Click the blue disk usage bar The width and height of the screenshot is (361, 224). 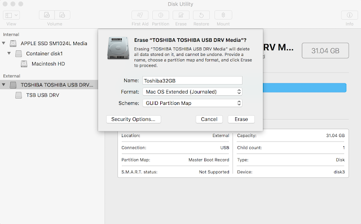click(305, 87)
